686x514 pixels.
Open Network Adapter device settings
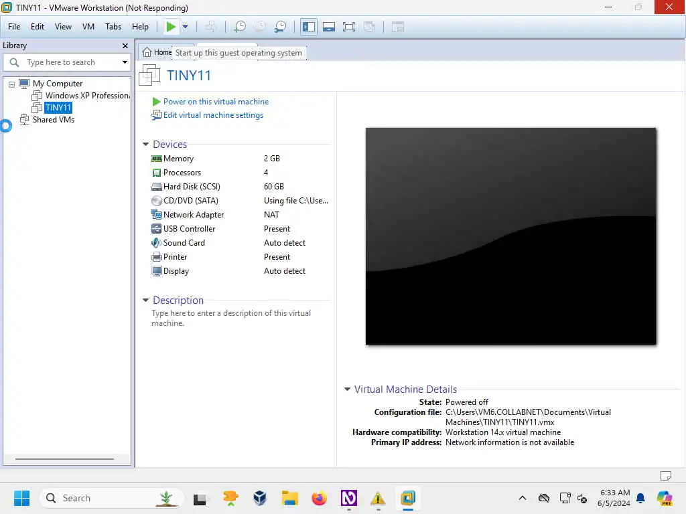(x=194, y=215)
